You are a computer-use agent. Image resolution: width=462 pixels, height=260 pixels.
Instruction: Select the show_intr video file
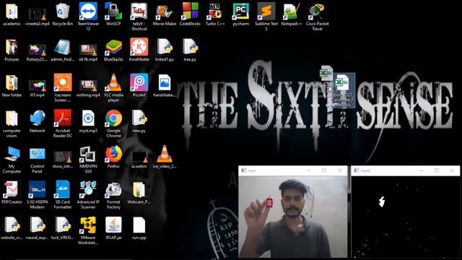[x=63, y=159]
